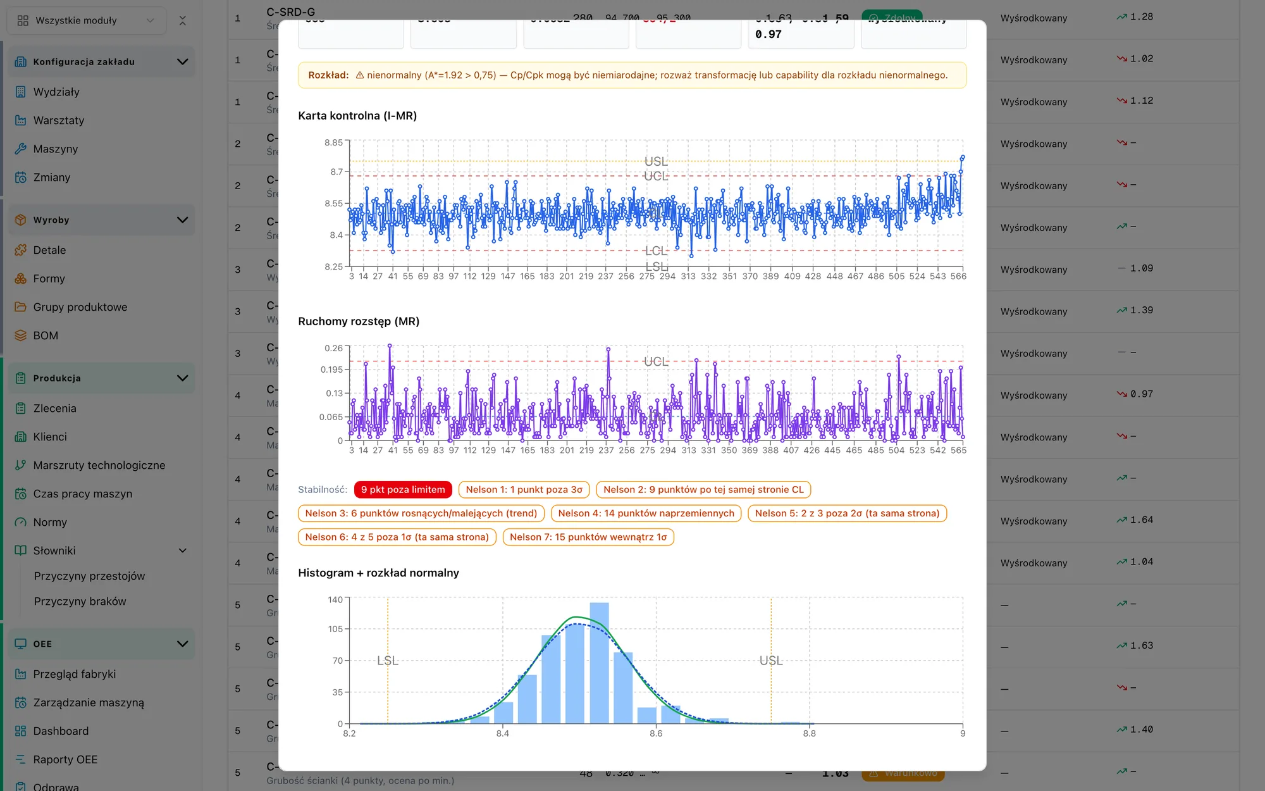
Task: Click the Konfiguracja zakładu header icon
Action: [x=21, y=61]
